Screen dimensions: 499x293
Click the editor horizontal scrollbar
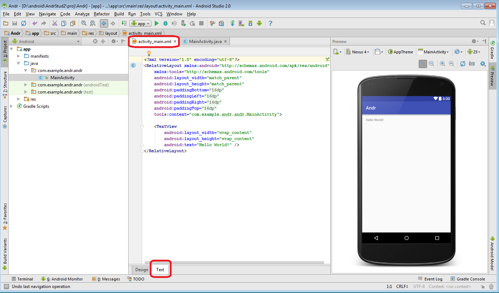tap(234, 263)
